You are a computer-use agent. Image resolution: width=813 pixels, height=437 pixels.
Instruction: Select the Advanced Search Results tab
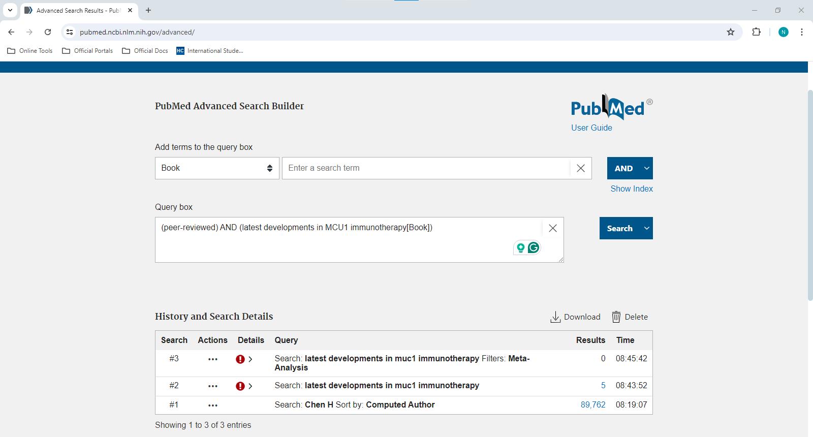tap(79, 10)
